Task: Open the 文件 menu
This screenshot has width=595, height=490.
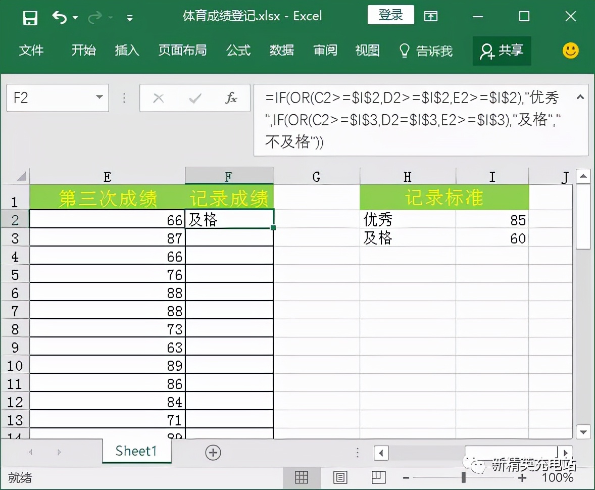Action: click(x=32, y=51)
